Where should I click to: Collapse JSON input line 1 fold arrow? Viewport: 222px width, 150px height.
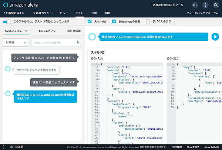click(99, 64)
